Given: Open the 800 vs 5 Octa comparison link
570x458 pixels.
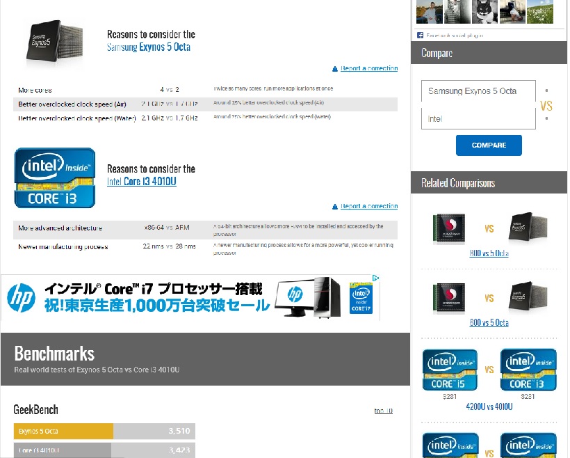Looking at the screenshot, I should coord(489,253).
